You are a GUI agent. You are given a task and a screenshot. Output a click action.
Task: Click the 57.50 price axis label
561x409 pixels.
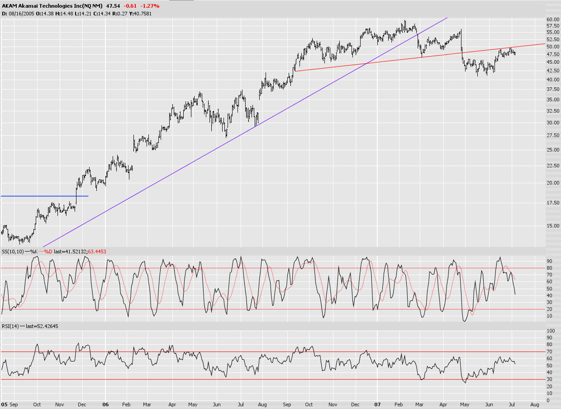point(553,26)
